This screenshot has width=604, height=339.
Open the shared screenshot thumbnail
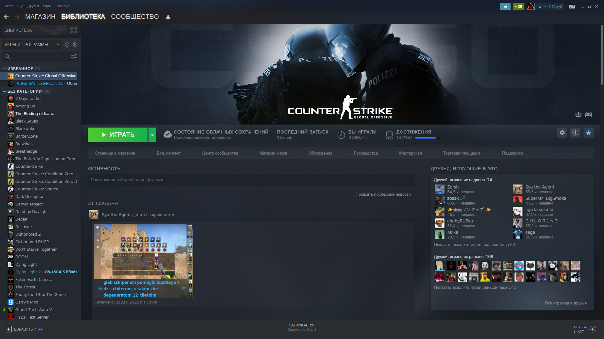143,261
